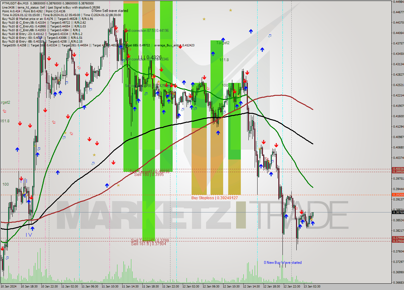Screen dimensions: 404x290
Task: Click the 'Buy Stoploss | 0.39249127' label
Action: click(215, 198)
